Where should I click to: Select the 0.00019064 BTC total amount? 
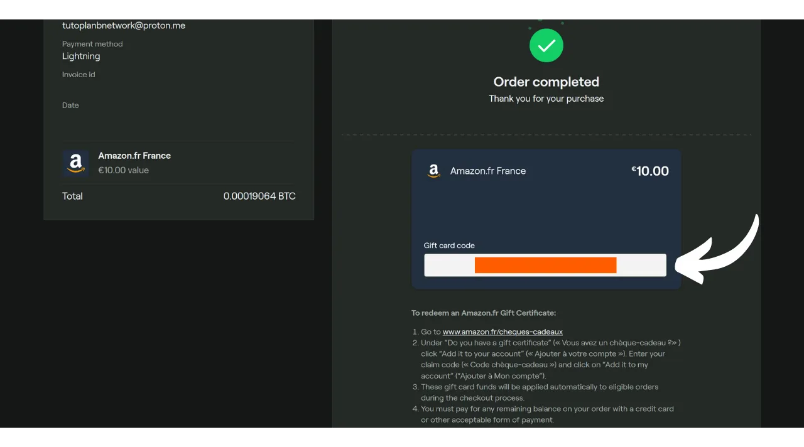point(259,197)
